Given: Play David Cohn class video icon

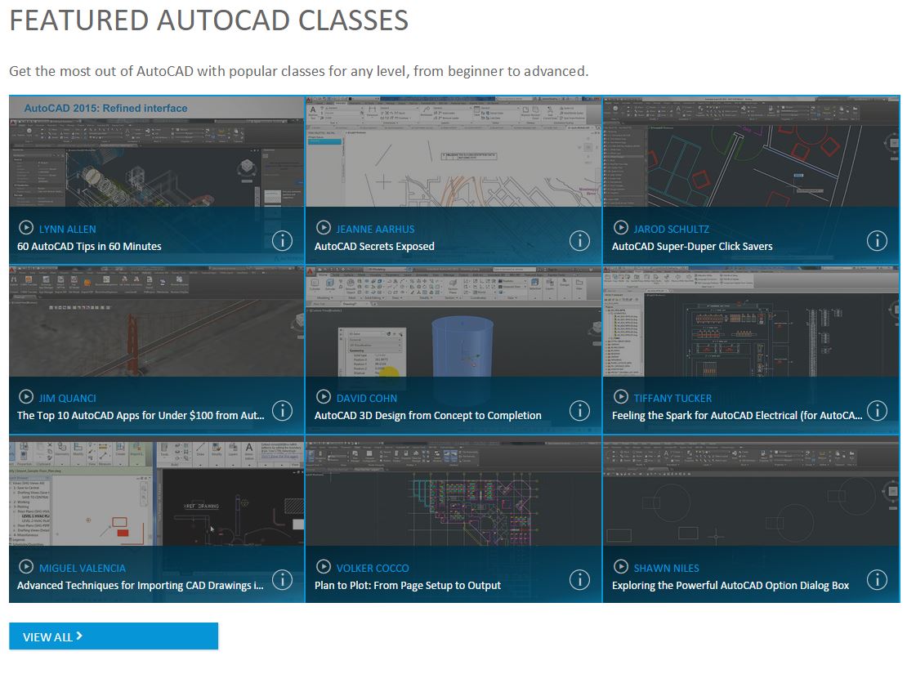Looking at the screenshot, I should coord(323,396).
